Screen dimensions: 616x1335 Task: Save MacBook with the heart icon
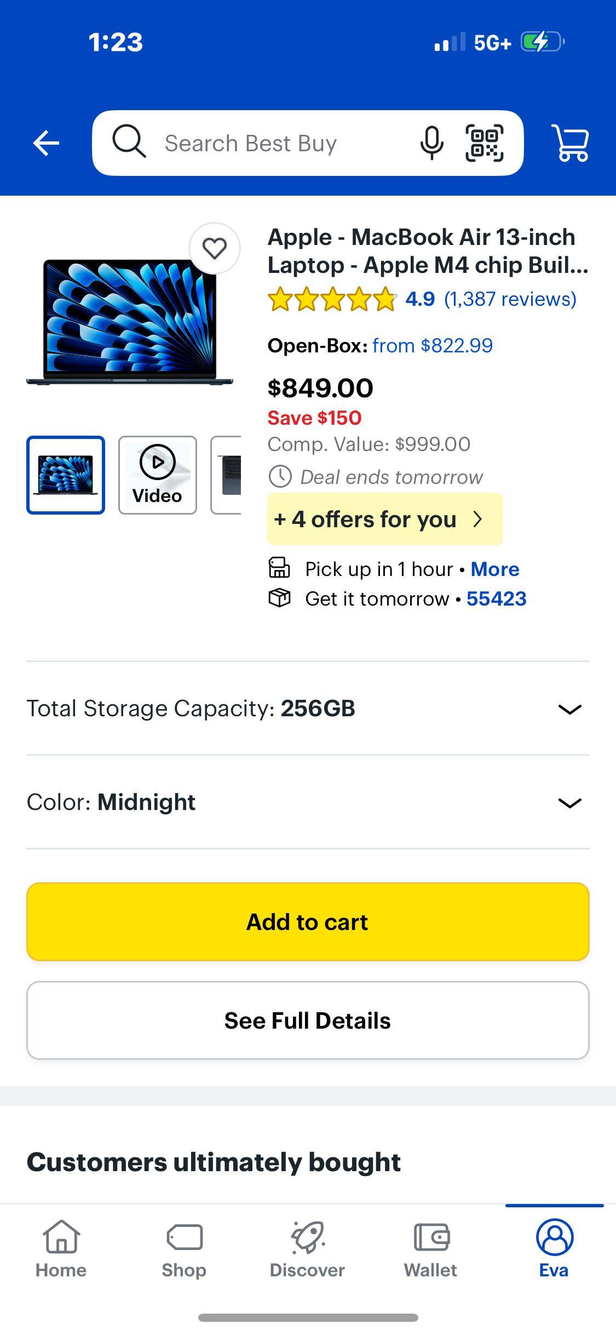(215, 248)
